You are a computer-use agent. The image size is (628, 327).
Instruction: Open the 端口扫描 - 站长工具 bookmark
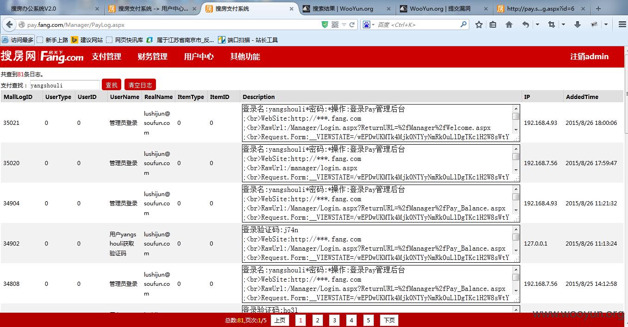[248, 40]
